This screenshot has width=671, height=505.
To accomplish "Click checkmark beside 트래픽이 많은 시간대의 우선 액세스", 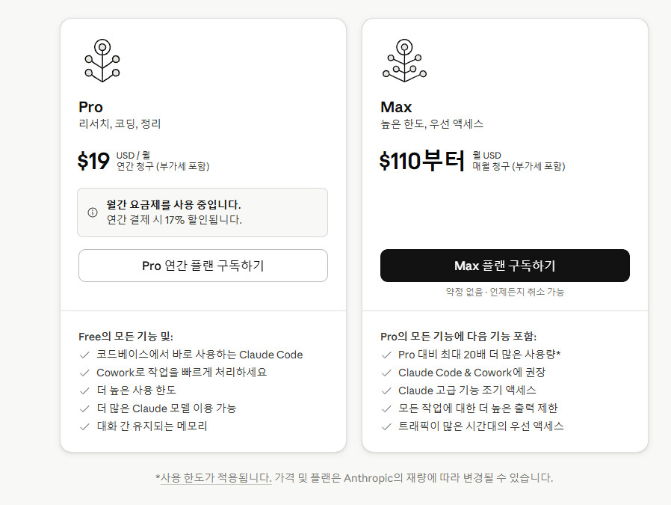I will pos(386,426).
